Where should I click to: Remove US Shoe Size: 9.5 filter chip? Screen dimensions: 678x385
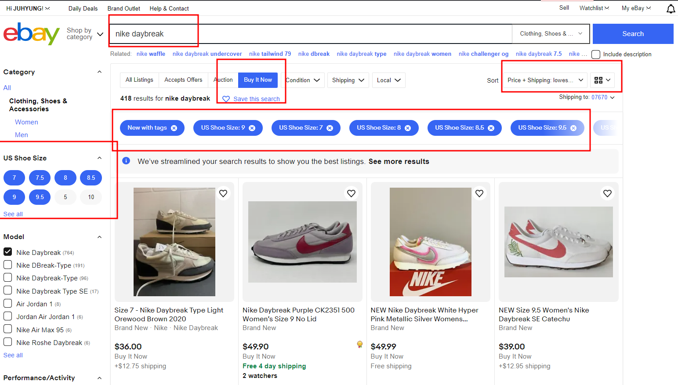coord(573,128)
